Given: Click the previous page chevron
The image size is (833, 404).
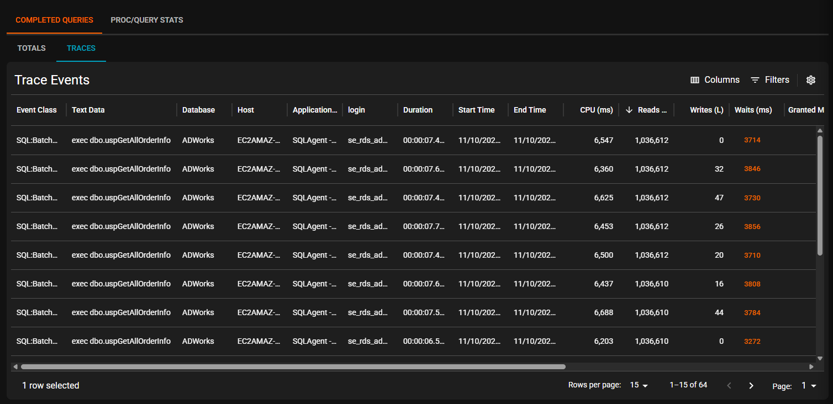Looking at the screenshot, I should click(729, 386).
